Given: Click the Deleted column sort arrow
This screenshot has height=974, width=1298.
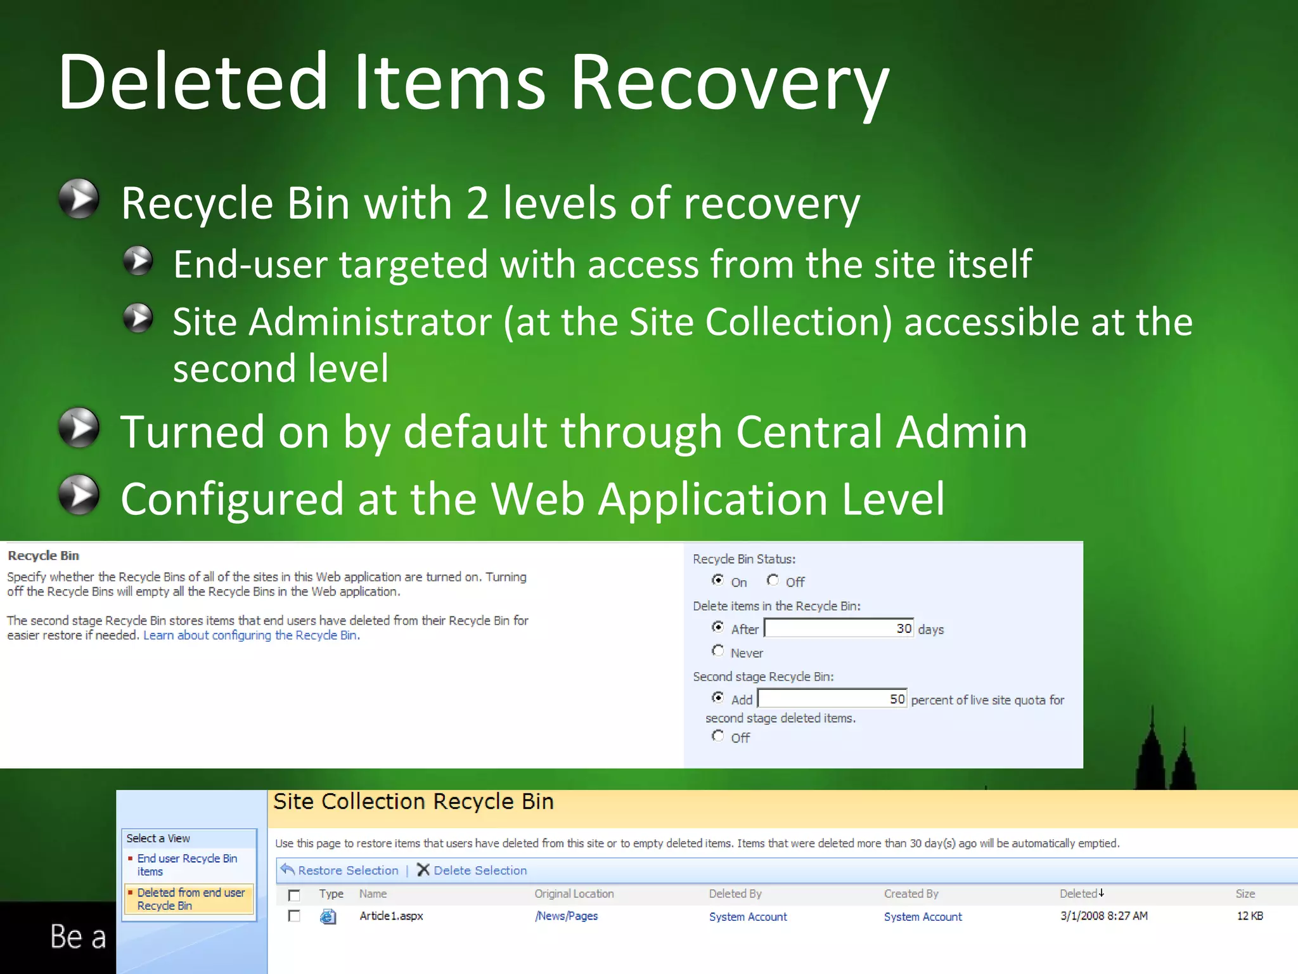Looking at the screenshot, I should [x=1102, y=893].
